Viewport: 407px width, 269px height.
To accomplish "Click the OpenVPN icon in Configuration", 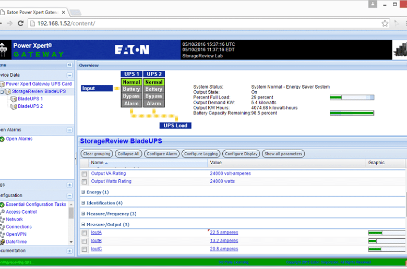I will coord(2,234).
